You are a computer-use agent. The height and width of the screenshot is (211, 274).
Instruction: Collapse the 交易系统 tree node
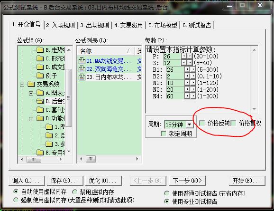tap(22, 85)
